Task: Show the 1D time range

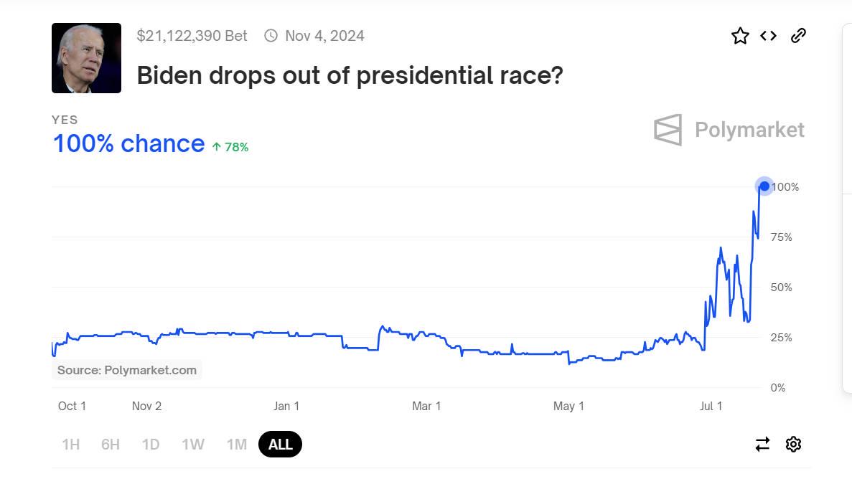Action: pos(151,445)
